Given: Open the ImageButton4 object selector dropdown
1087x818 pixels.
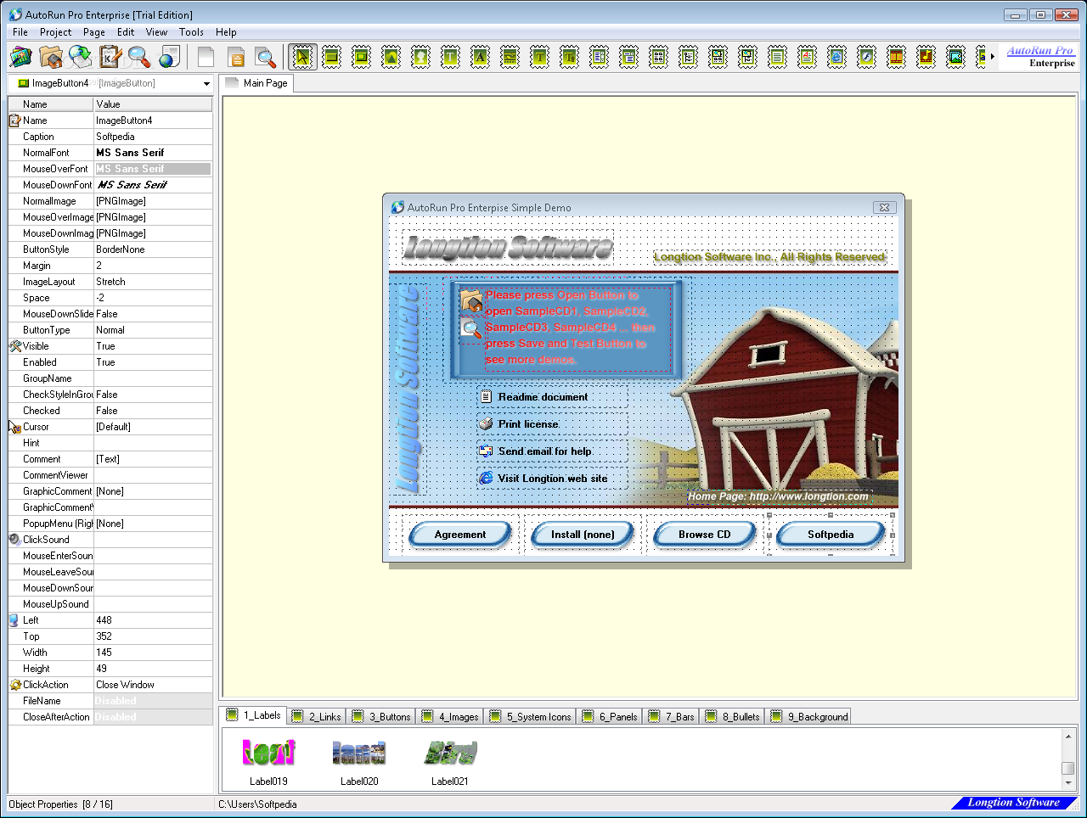Looking at the screenshot, I should coord(206,84).
